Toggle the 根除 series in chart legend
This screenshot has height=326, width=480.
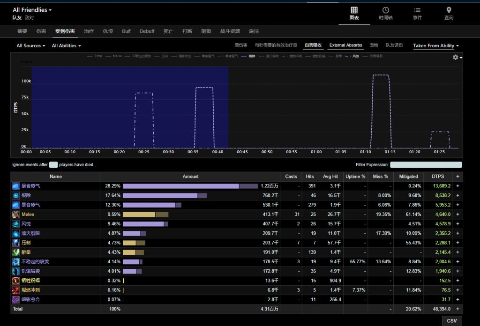pos(248,56)
